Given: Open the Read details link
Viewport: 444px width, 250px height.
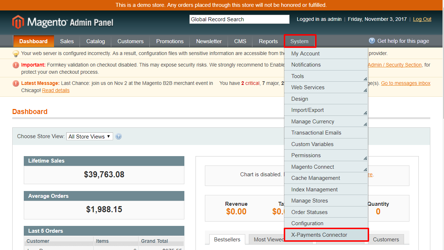Looking at the screenshot, I should click(x=56, y=91).
